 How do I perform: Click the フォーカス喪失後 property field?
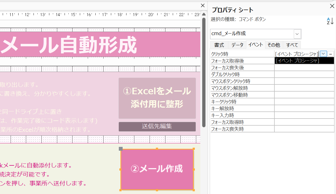point(304,68)
